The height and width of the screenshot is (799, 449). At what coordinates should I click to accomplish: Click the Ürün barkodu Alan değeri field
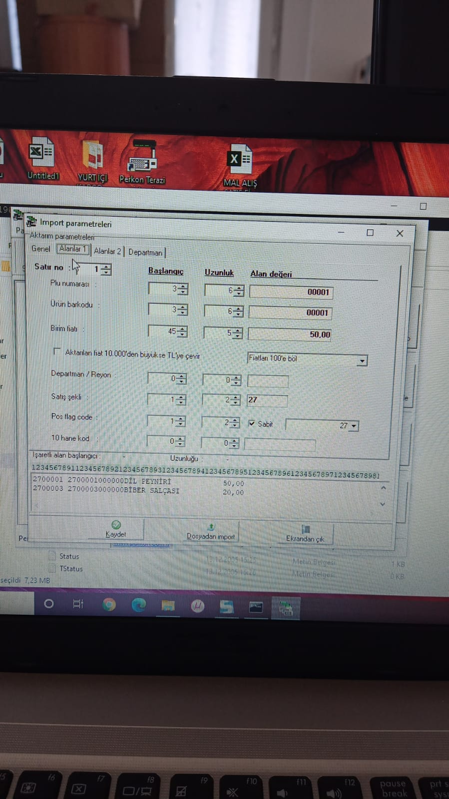[291, 313]
